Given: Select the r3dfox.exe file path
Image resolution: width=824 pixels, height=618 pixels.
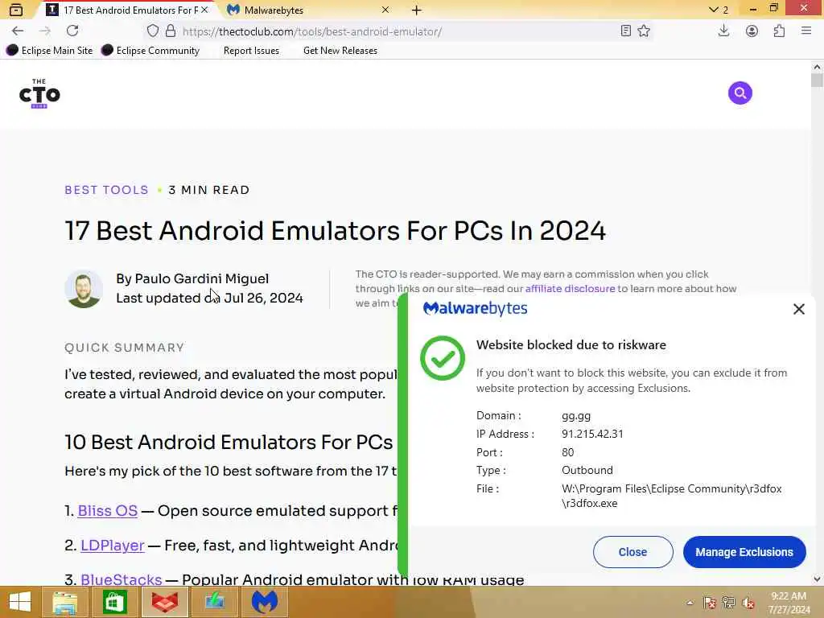Looking at the screenshot, I should pyautogui.click(x=672, y=496).
